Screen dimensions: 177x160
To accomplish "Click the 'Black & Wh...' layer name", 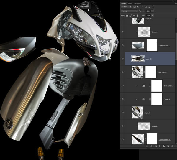I will [168, 86].
